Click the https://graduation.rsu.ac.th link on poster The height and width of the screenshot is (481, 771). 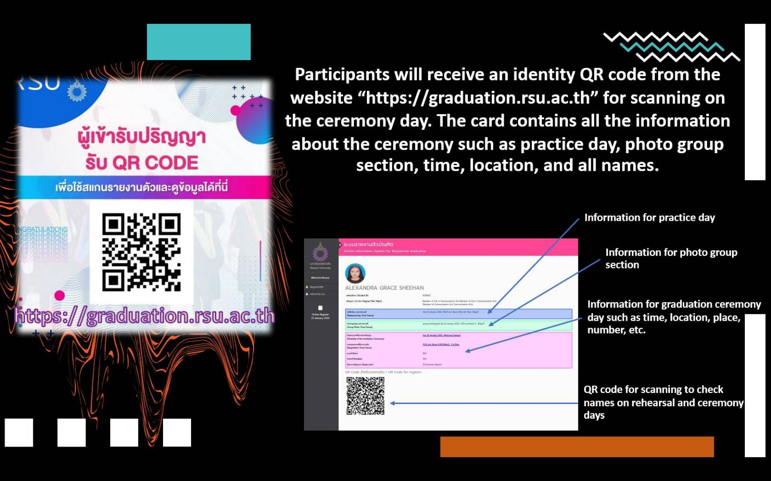coord(144,316)
